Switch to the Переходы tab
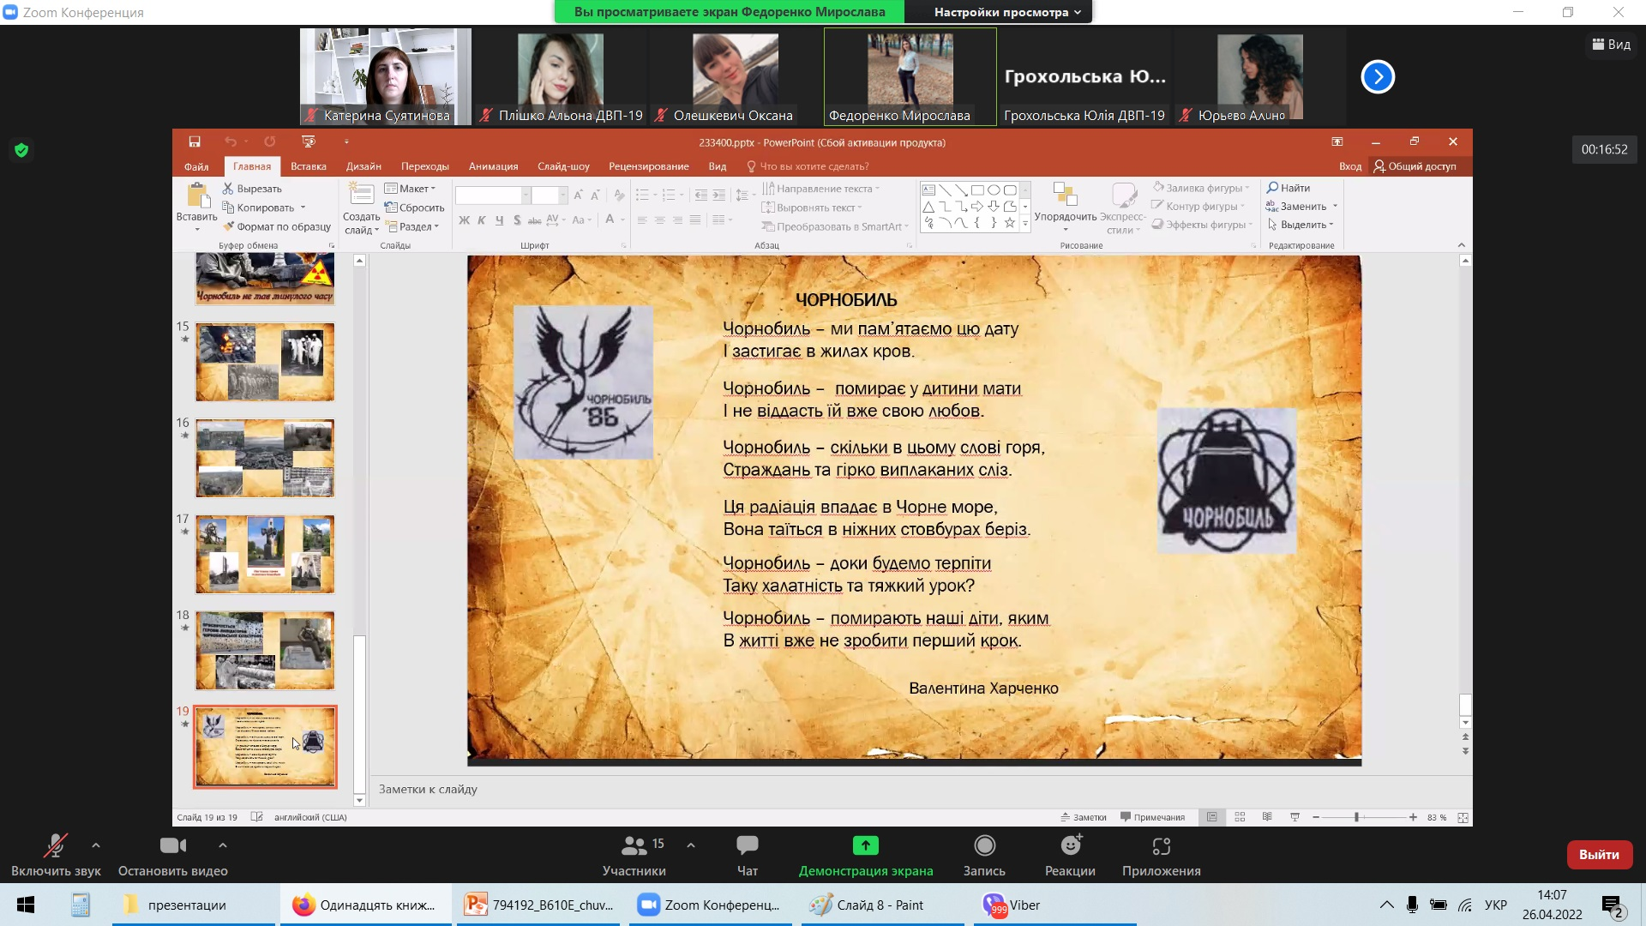 (425, 166)
